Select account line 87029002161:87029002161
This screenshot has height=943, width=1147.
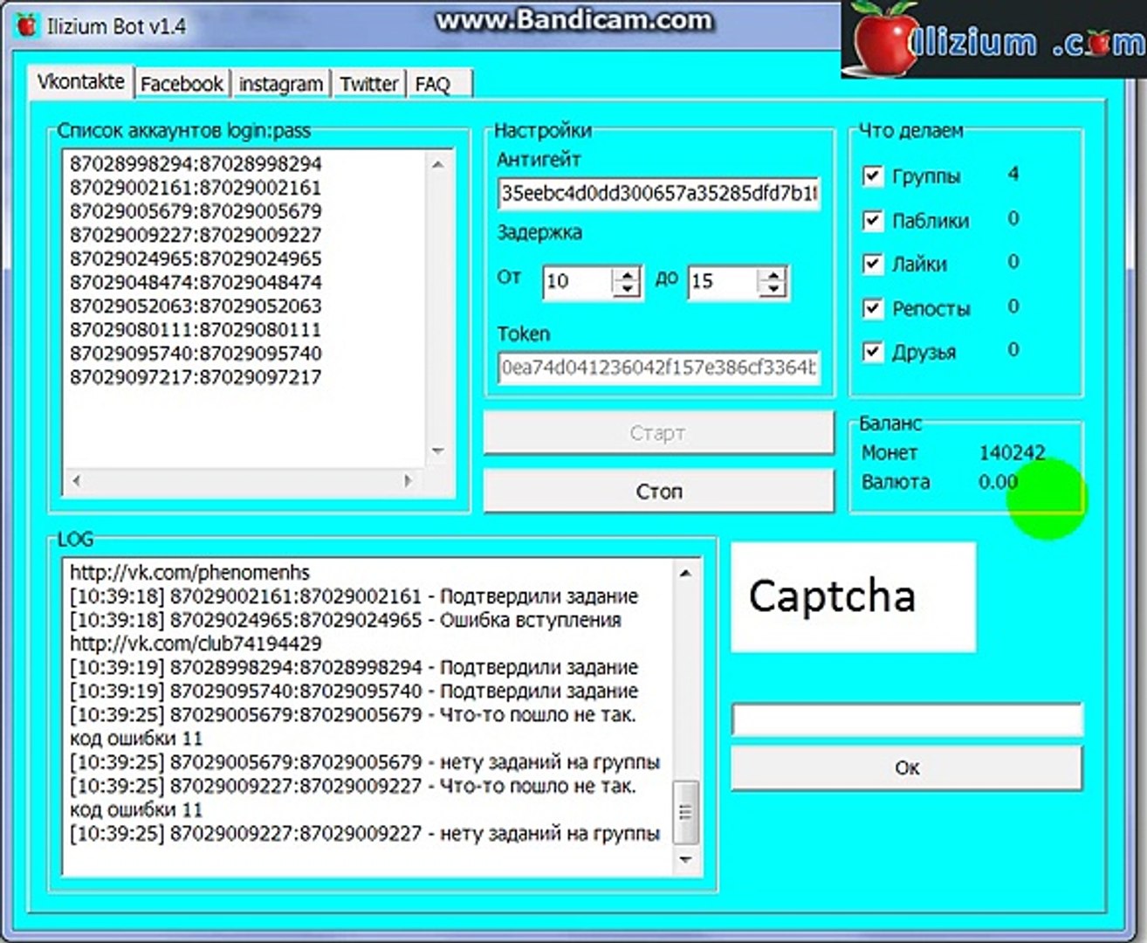click(x=196, y=188)
